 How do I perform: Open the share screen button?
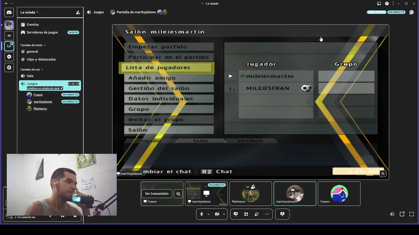(x=236, y=214)
